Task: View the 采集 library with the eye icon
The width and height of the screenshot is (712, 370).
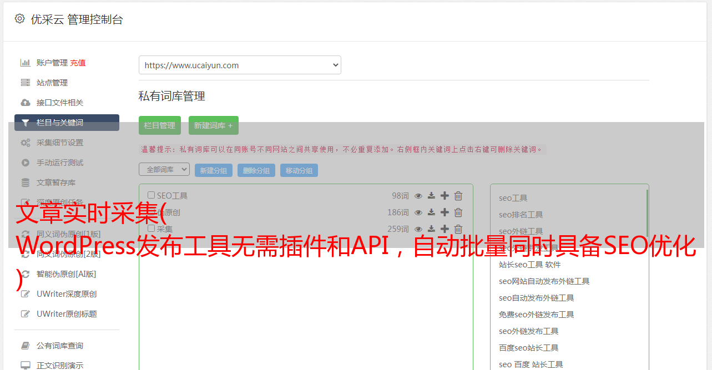Action: click(418, 229)
